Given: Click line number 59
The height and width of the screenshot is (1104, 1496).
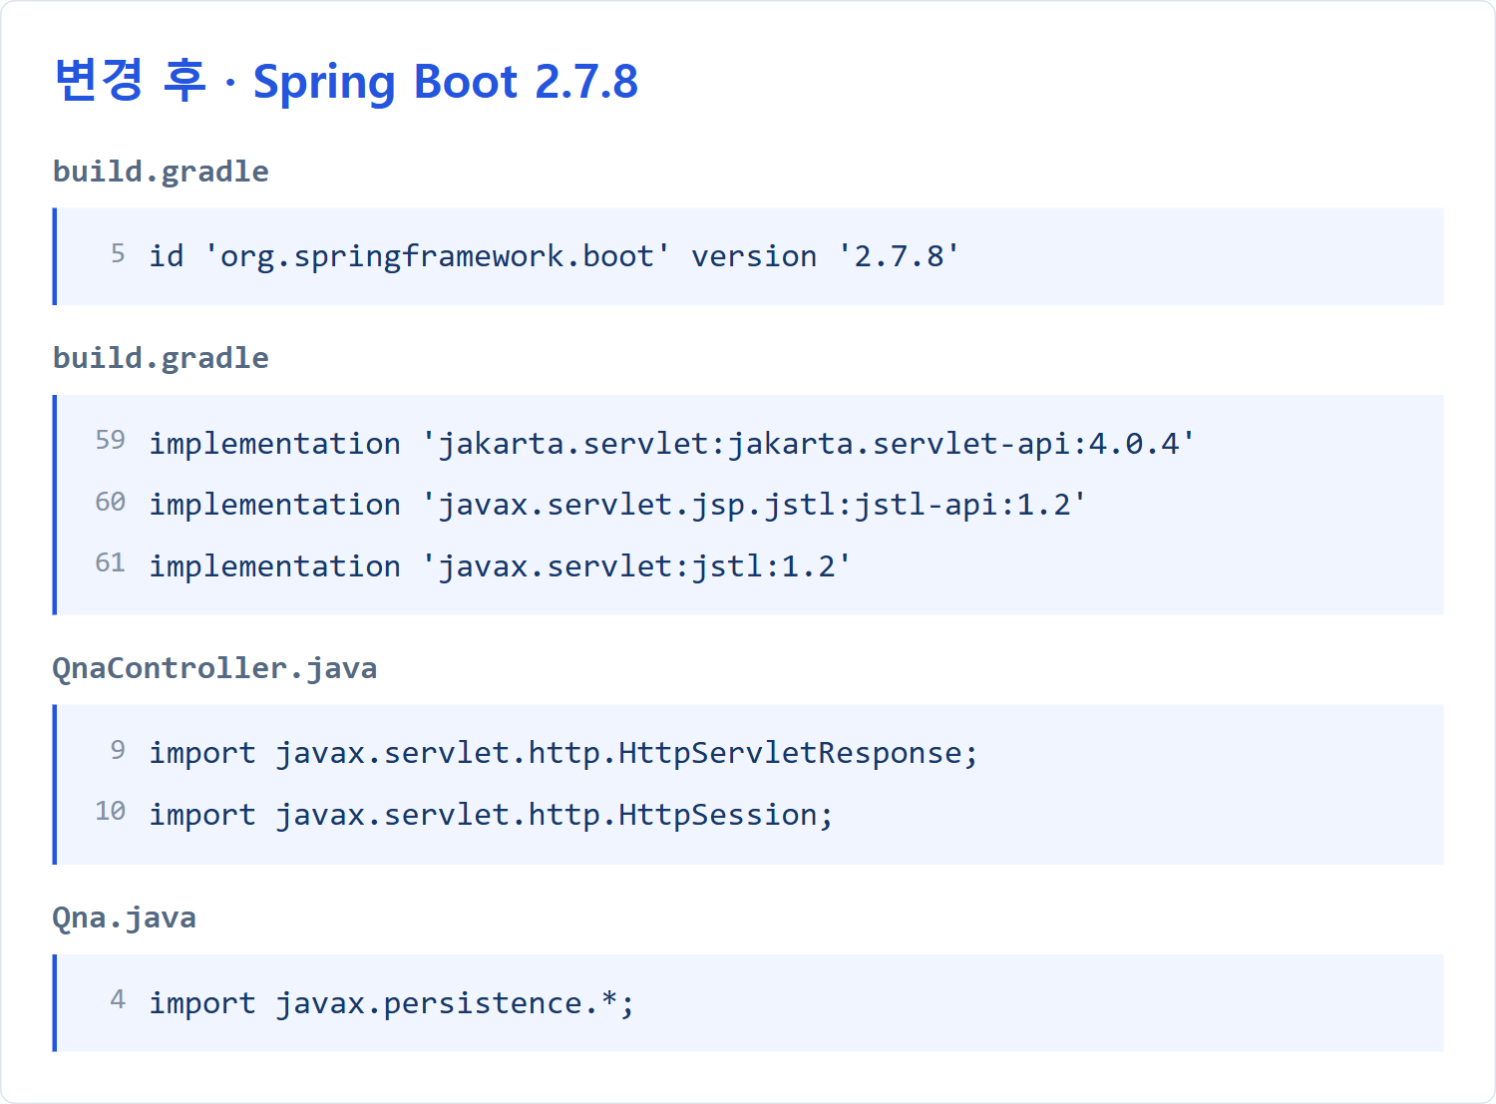Looking at the screenshot, I should point(110,441).
